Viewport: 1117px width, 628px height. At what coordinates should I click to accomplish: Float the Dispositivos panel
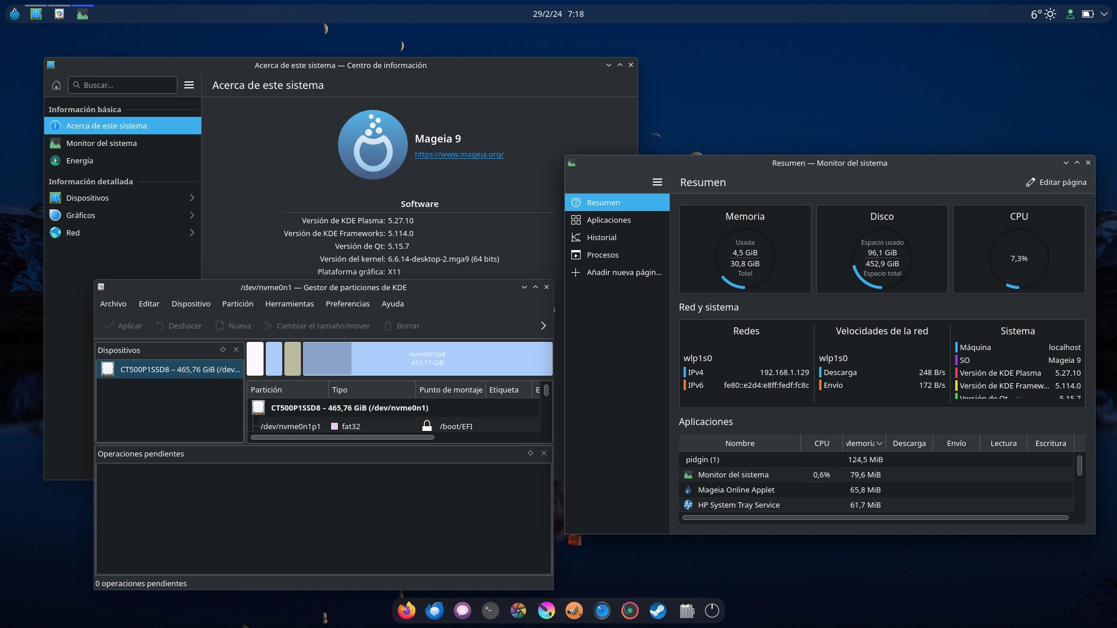coord(223,349)
